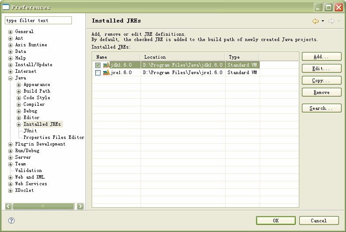Expand the Team node
Screen dimensions: 346x232
click(11, 164)
